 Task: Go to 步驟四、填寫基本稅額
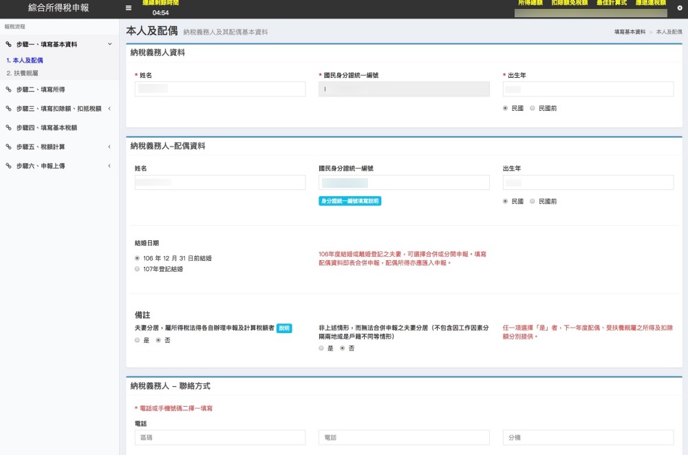click(47, 128)
